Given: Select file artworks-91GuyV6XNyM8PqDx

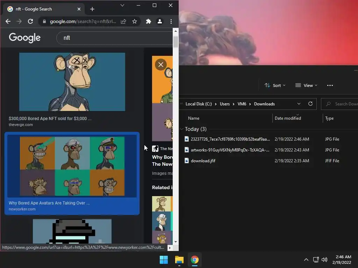Looking at the screenshot, I should (230, 150).
